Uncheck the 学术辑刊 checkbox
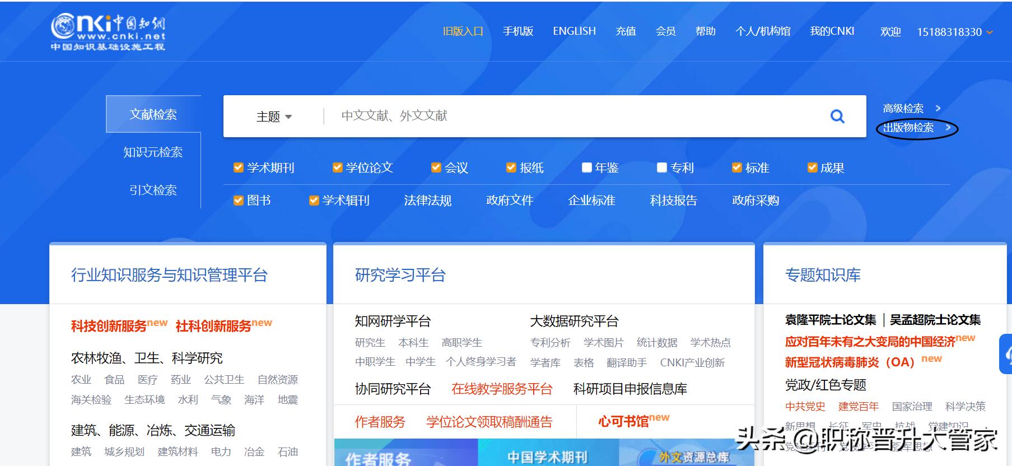 (x=314, y=201)
